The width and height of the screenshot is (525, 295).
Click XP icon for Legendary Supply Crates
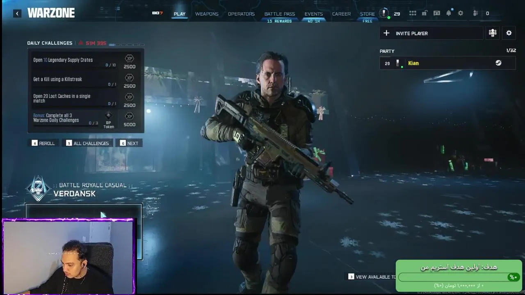pos(129,59)
